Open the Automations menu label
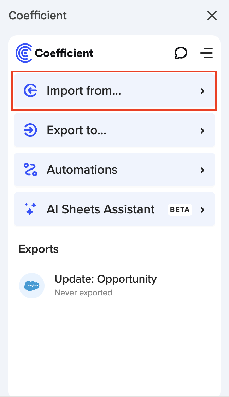229x397 pixels. coord(82,170)
